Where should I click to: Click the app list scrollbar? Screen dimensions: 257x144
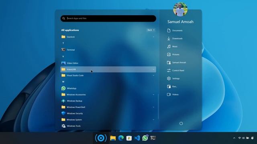pyautogui.click(x=158, y=107)
